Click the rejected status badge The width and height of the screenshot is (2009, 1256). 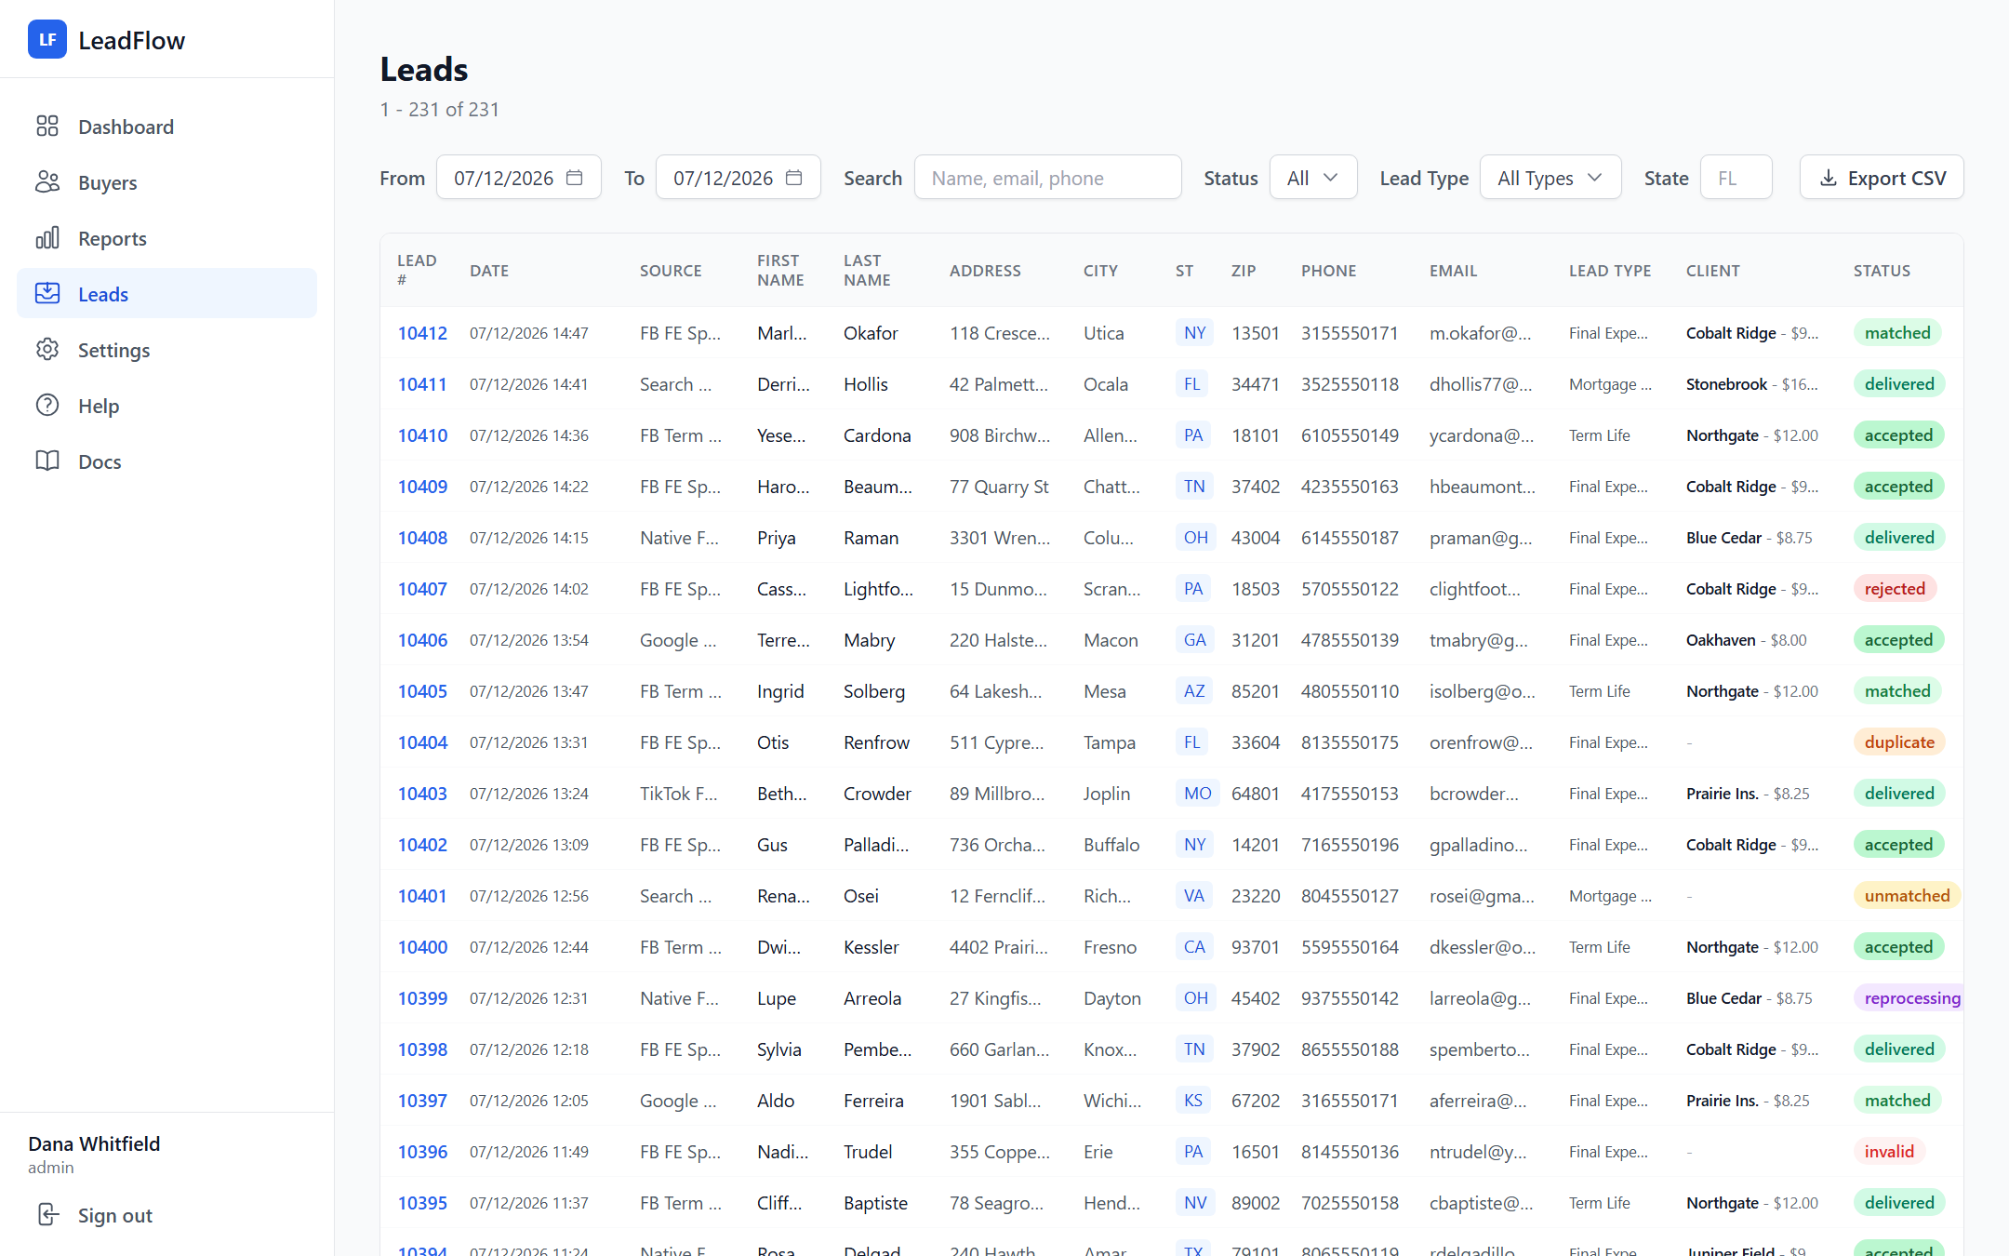1895,588
